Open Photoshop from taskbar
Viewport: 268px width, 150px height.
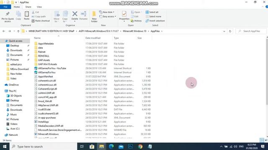(131, 146)
